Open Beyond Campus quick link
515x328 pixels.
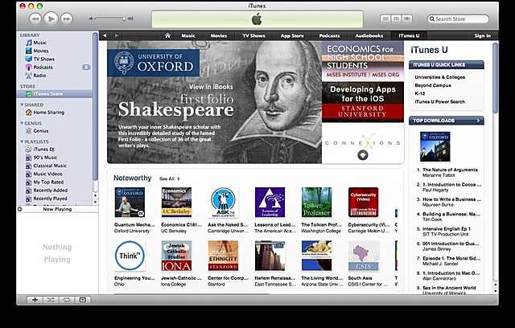tap(433, 85)
